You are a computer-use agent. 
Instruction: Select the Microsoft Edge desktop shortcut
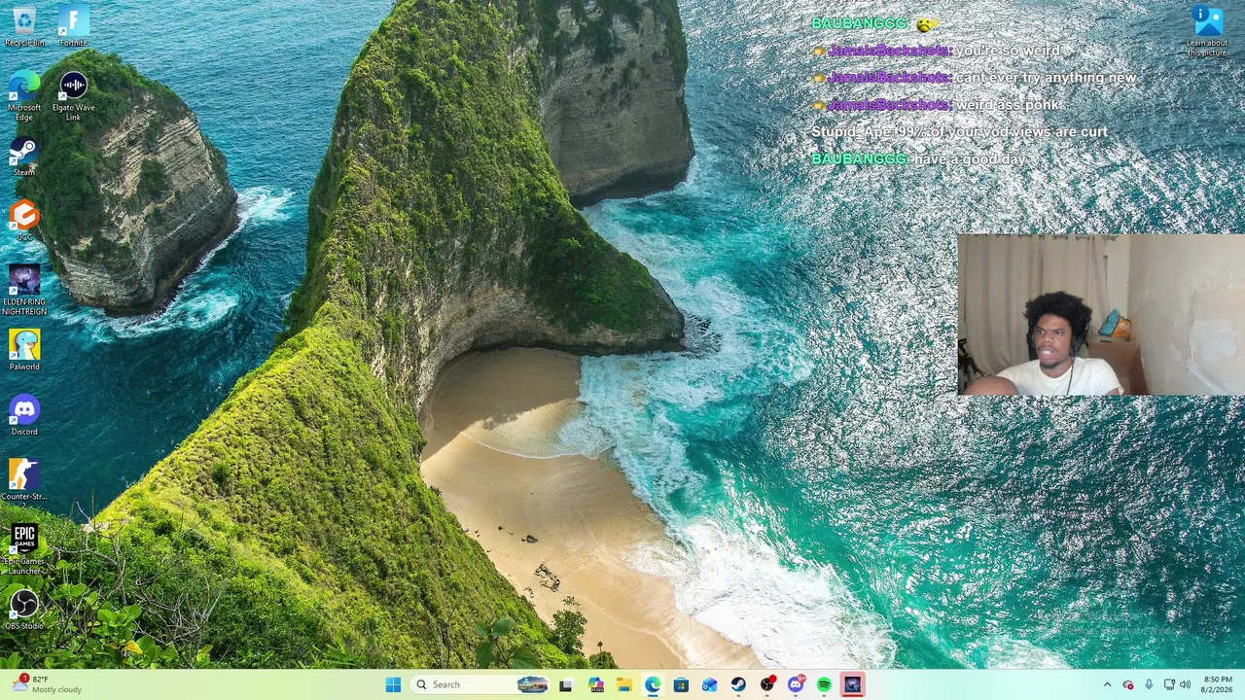(x=24, y=96)
